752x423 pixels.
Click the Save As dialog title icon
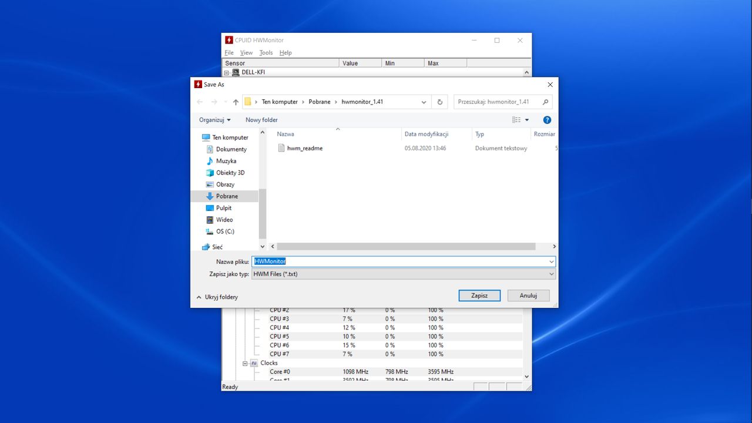click(x=198, y=84)
